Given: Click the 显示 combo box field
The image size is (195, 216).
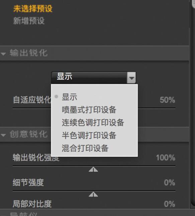Looking at the screenshot, I should click(93, 78).
